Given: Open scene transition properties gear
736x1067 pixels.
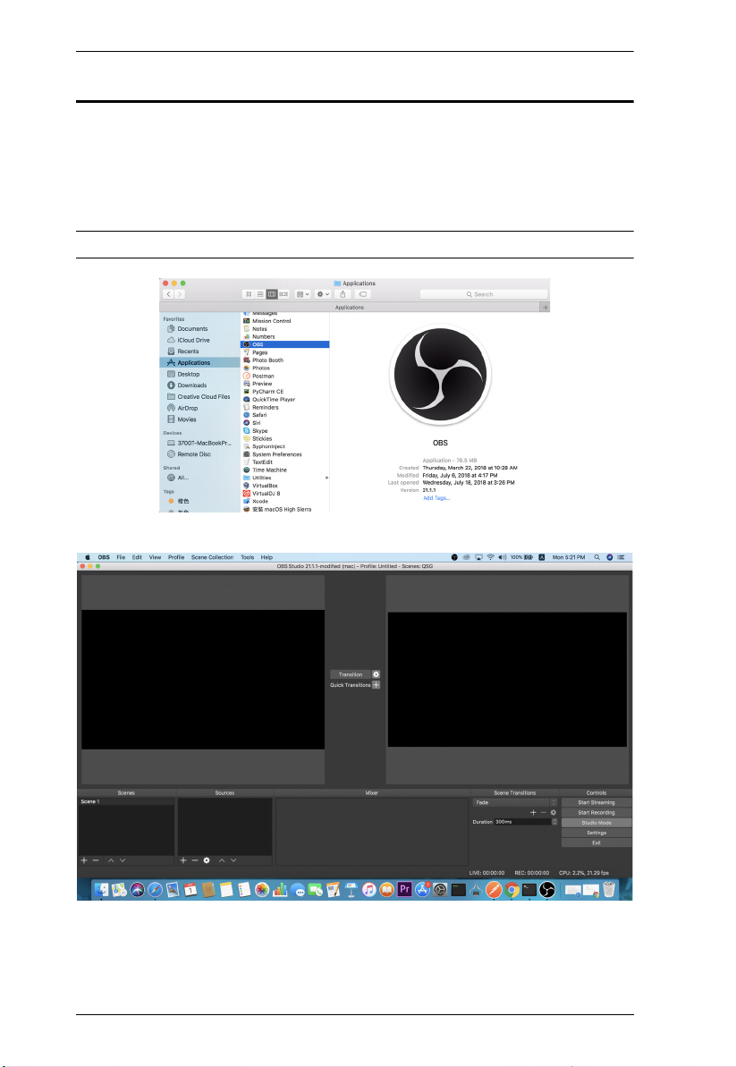Looking at the screenshot, I should pos(553,812).
